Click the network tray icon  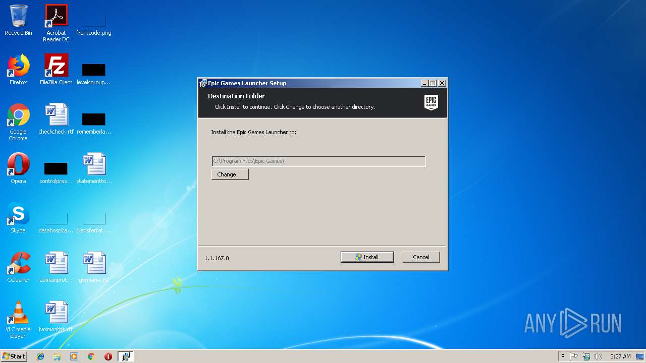click(586, 356)
